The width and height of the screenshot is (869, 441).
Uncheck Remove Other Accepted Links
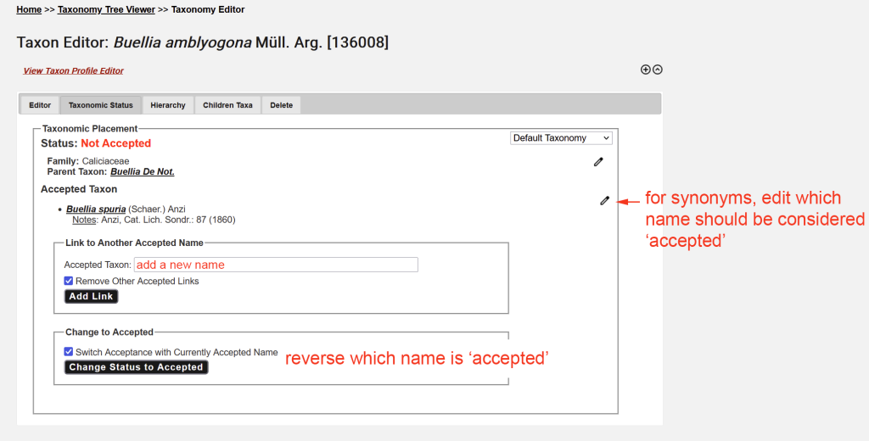[x=69, y=281]
